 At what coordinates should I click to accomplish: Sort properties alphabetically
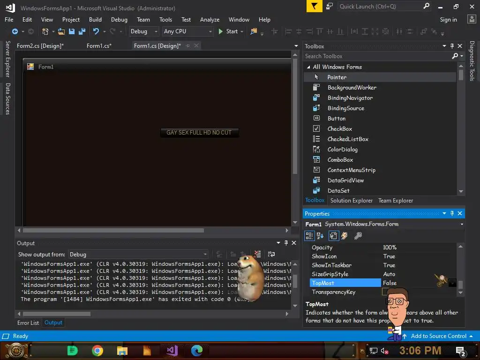(x=320, y=236)
